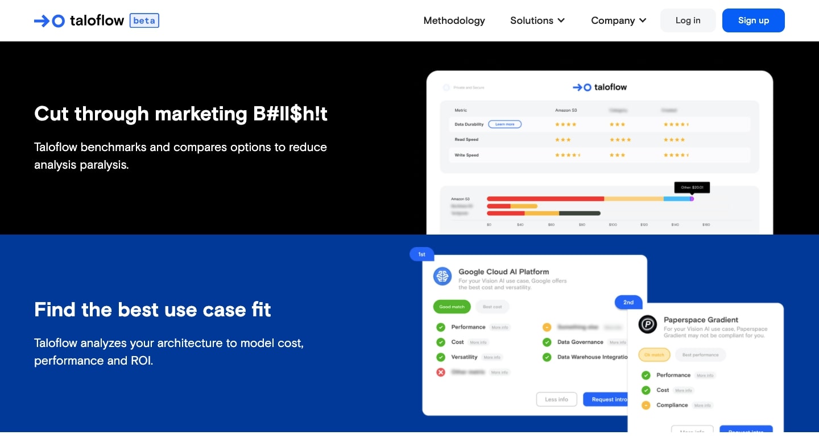Click the blue segment of Amazon S3 bar
This screenshot has width=819, height=439.
point(677,199)
